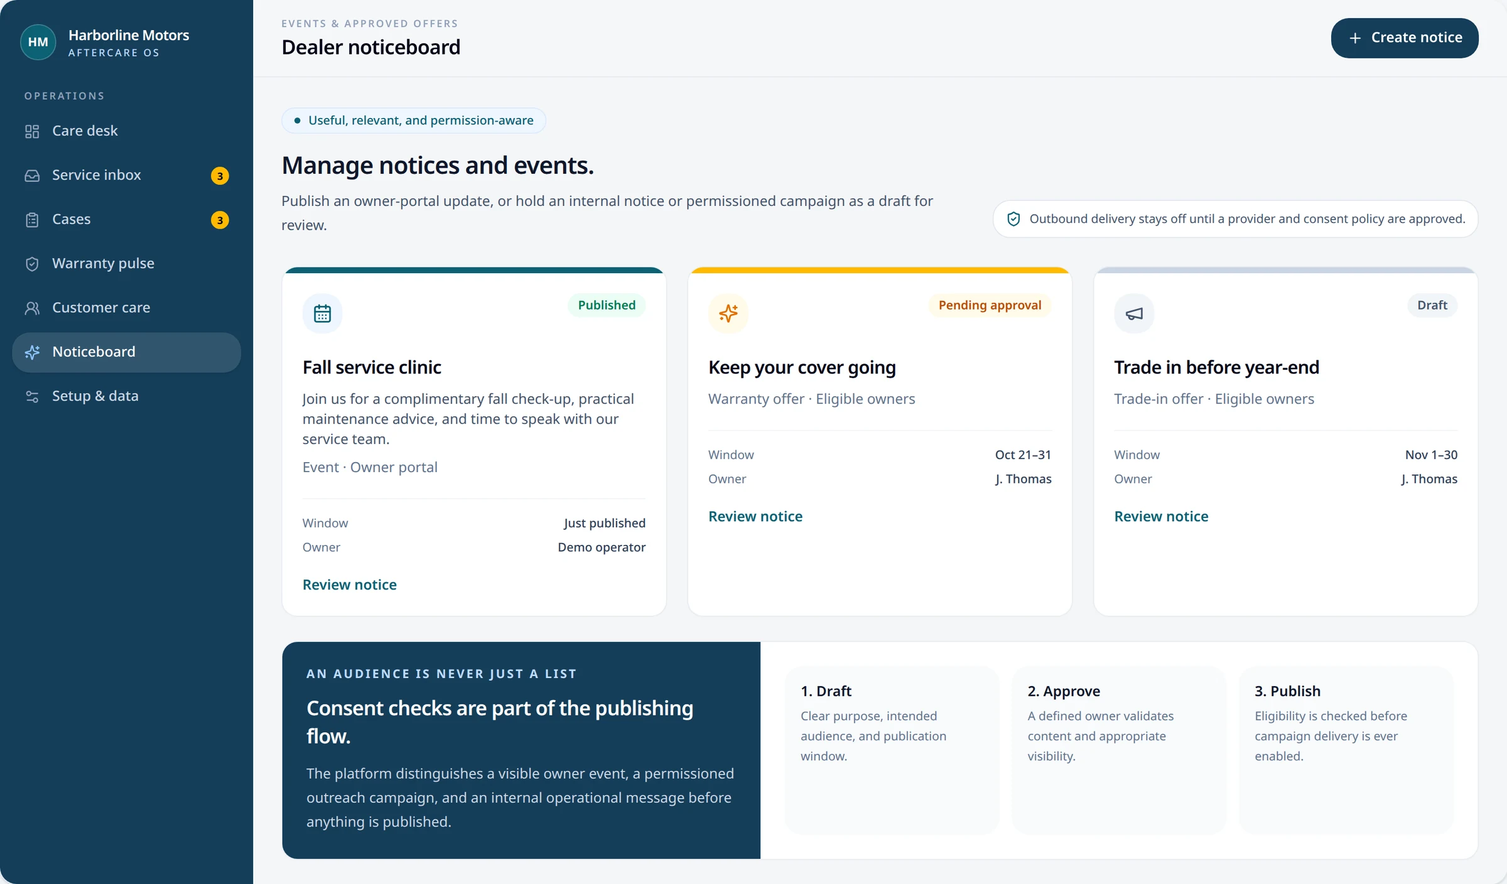Click the '1. Draft' step card
The width and height of the screenshot is (1507, 884).
click(892, 751)
